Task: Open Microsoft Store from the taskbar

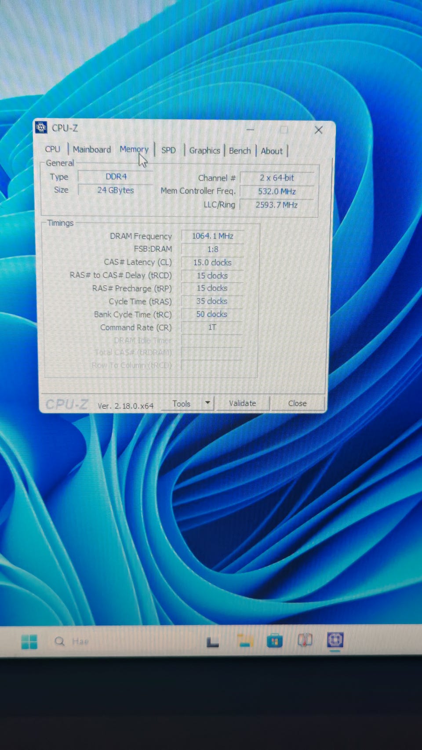Action: pyautogui.click(x=275, y=641)
